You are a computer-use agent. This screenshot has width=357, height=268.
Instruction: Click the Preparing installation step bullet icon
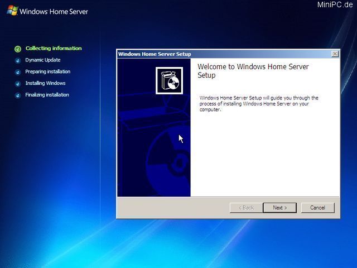click(18, 72)
